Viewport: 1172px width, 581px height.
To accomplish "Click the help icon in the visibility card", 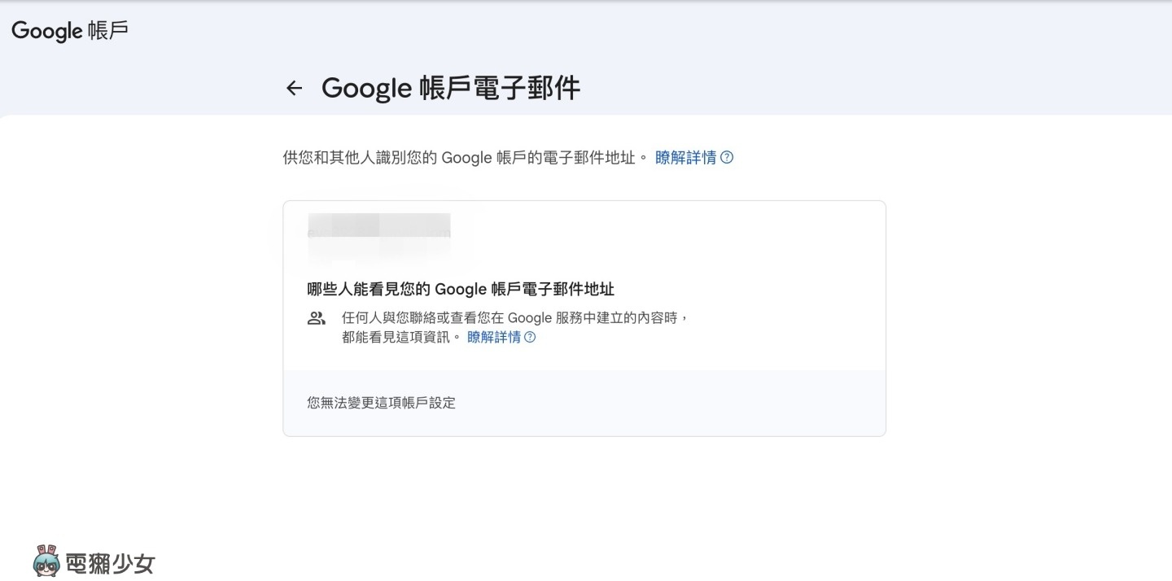I will (530, 337).
